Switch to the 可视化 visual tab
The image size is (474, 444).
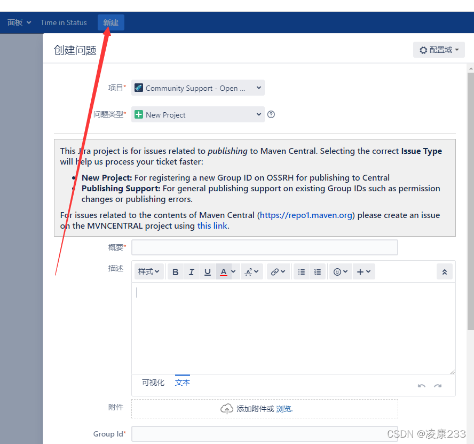coord(153,383)
